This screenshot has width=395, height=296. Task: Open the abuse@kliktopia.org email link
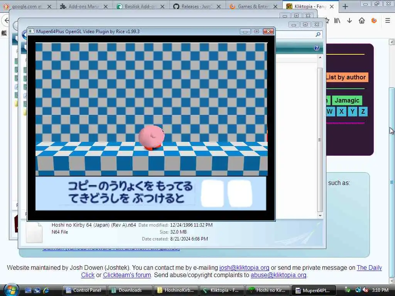pos(279,275)
